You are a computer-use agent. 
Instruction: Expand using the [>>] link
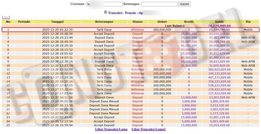tap(6, 17)
